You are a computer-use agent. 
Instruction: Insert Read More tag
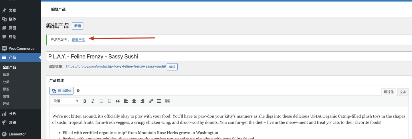(x=159, y=101)
